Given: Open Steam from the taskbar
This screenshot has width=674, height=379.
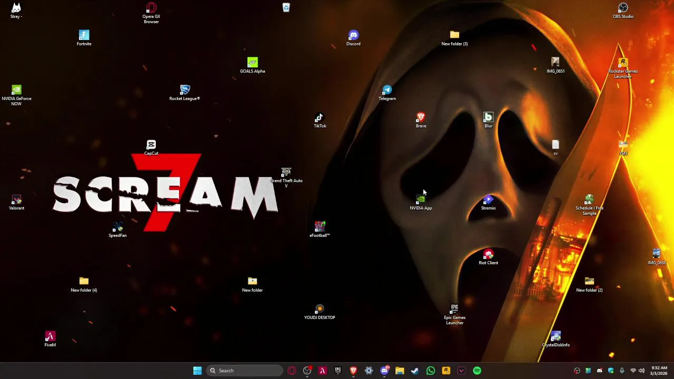Looking at the screenshot, I should tap(415, 371).
